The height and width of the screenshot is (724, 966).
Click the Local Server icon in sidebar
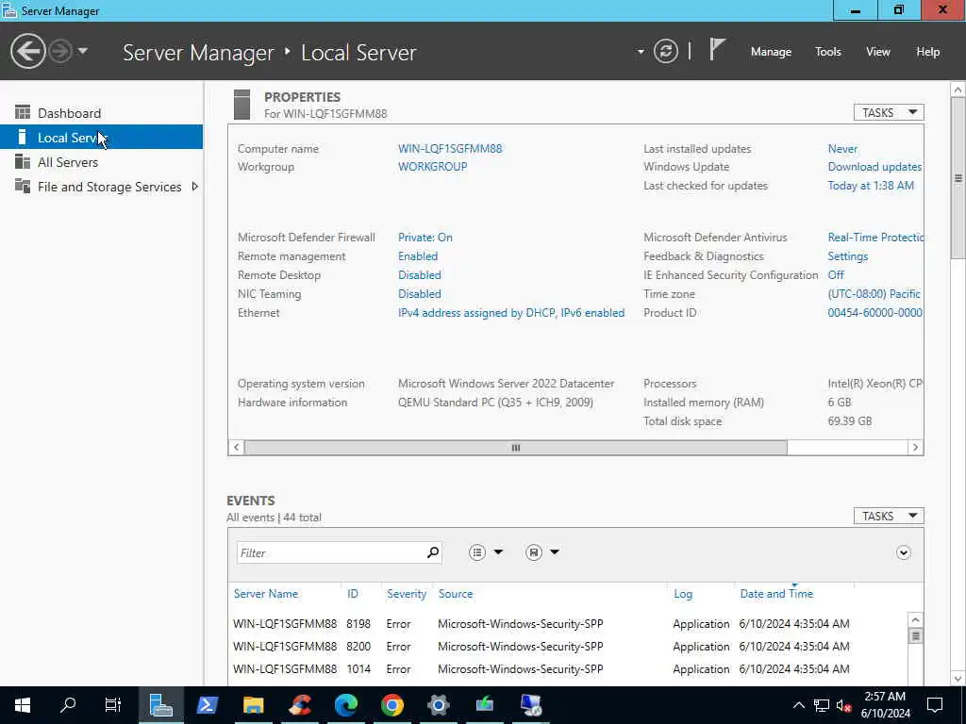point(23,137)
